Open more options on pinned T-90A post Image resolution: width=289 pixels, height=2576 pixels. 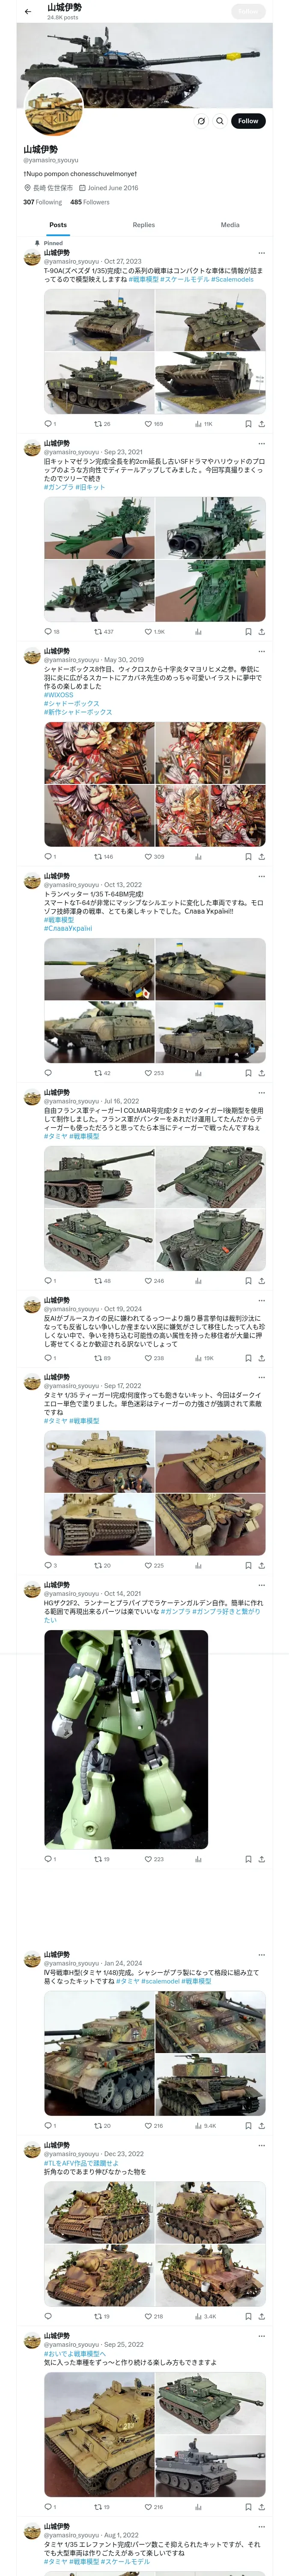[x=261, y=253]
